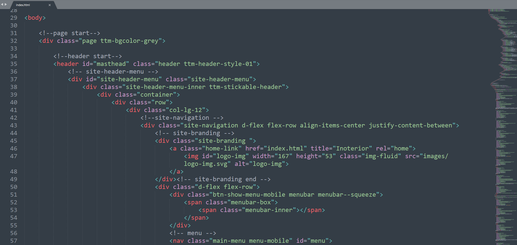Click the closing </span> tag on line 54
Image resolution: width=517 pixels, height=245 pixels.
[x=196, y=218]
